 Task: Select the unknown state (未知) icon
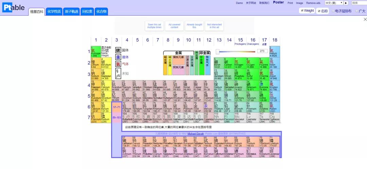tap(118, 72)
